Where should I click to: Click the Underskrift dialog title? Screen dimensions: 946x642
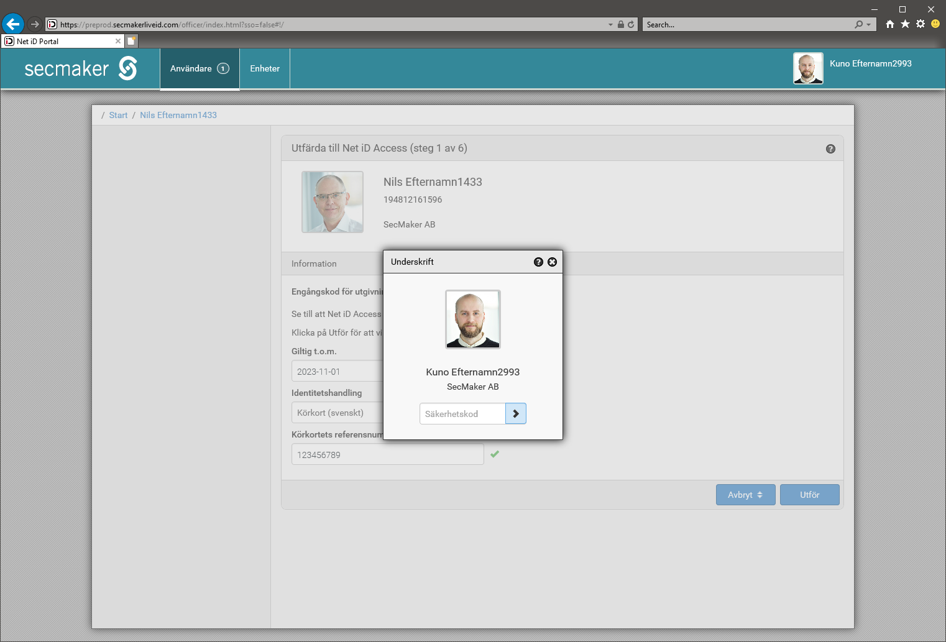412,262
